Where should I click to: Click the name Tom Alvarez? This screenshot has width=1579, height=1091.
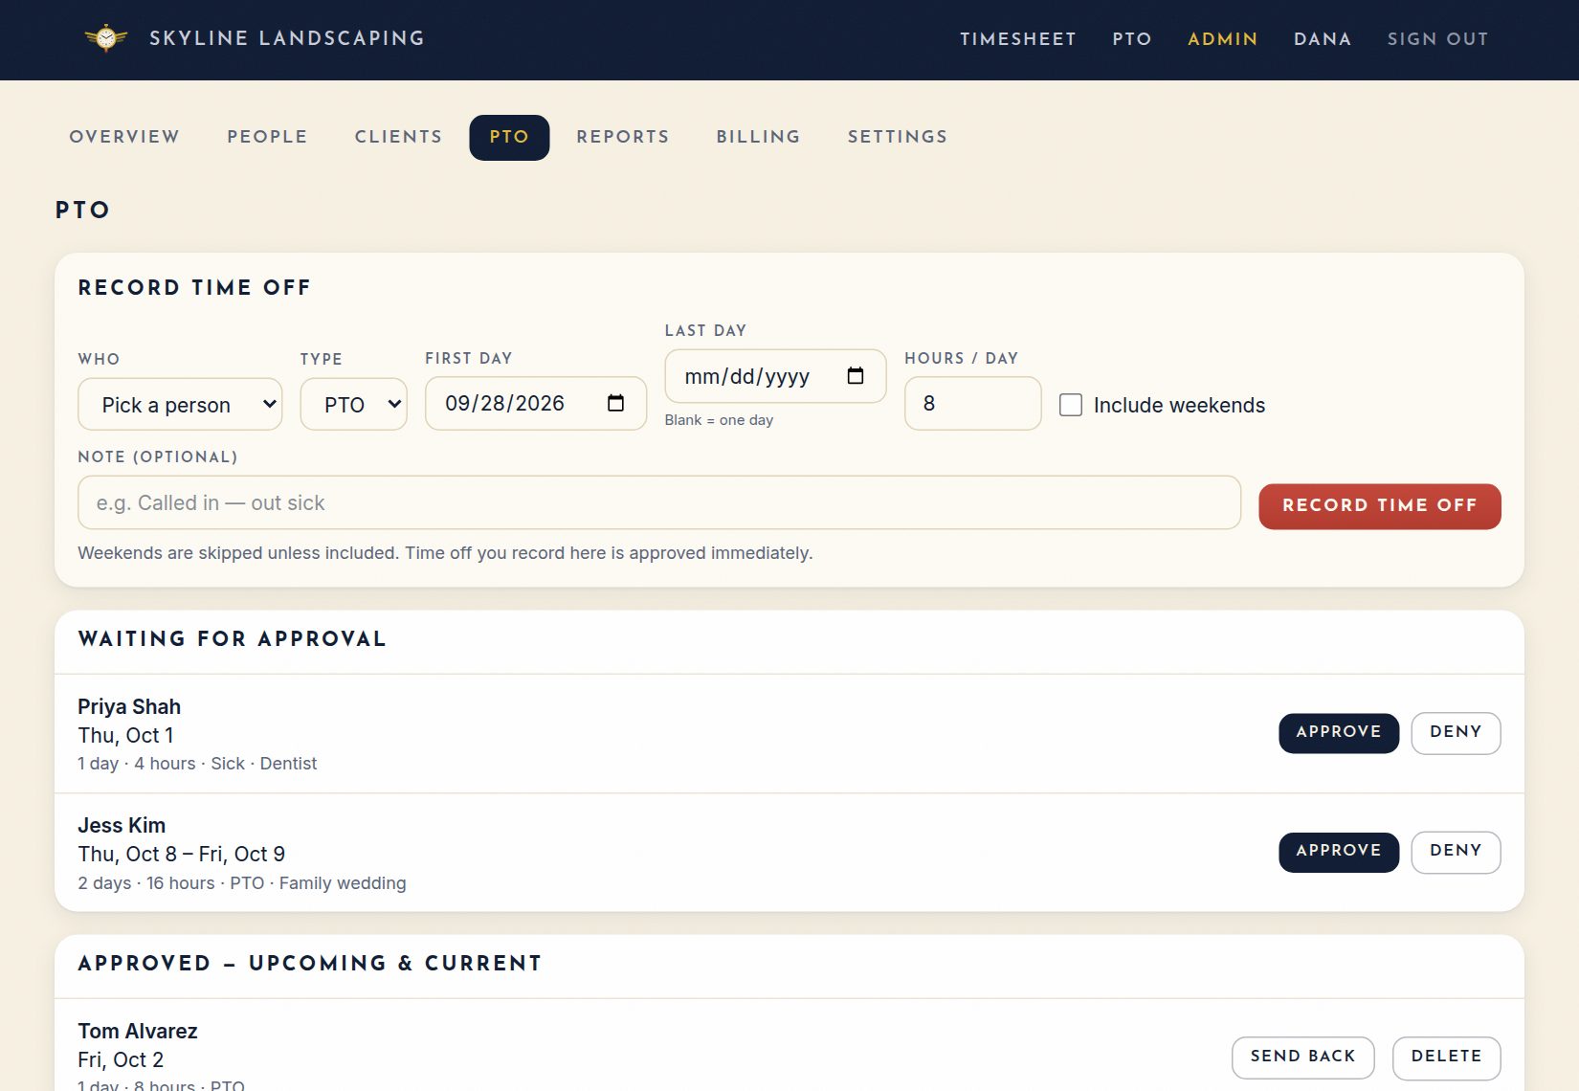pos(138,1031)
